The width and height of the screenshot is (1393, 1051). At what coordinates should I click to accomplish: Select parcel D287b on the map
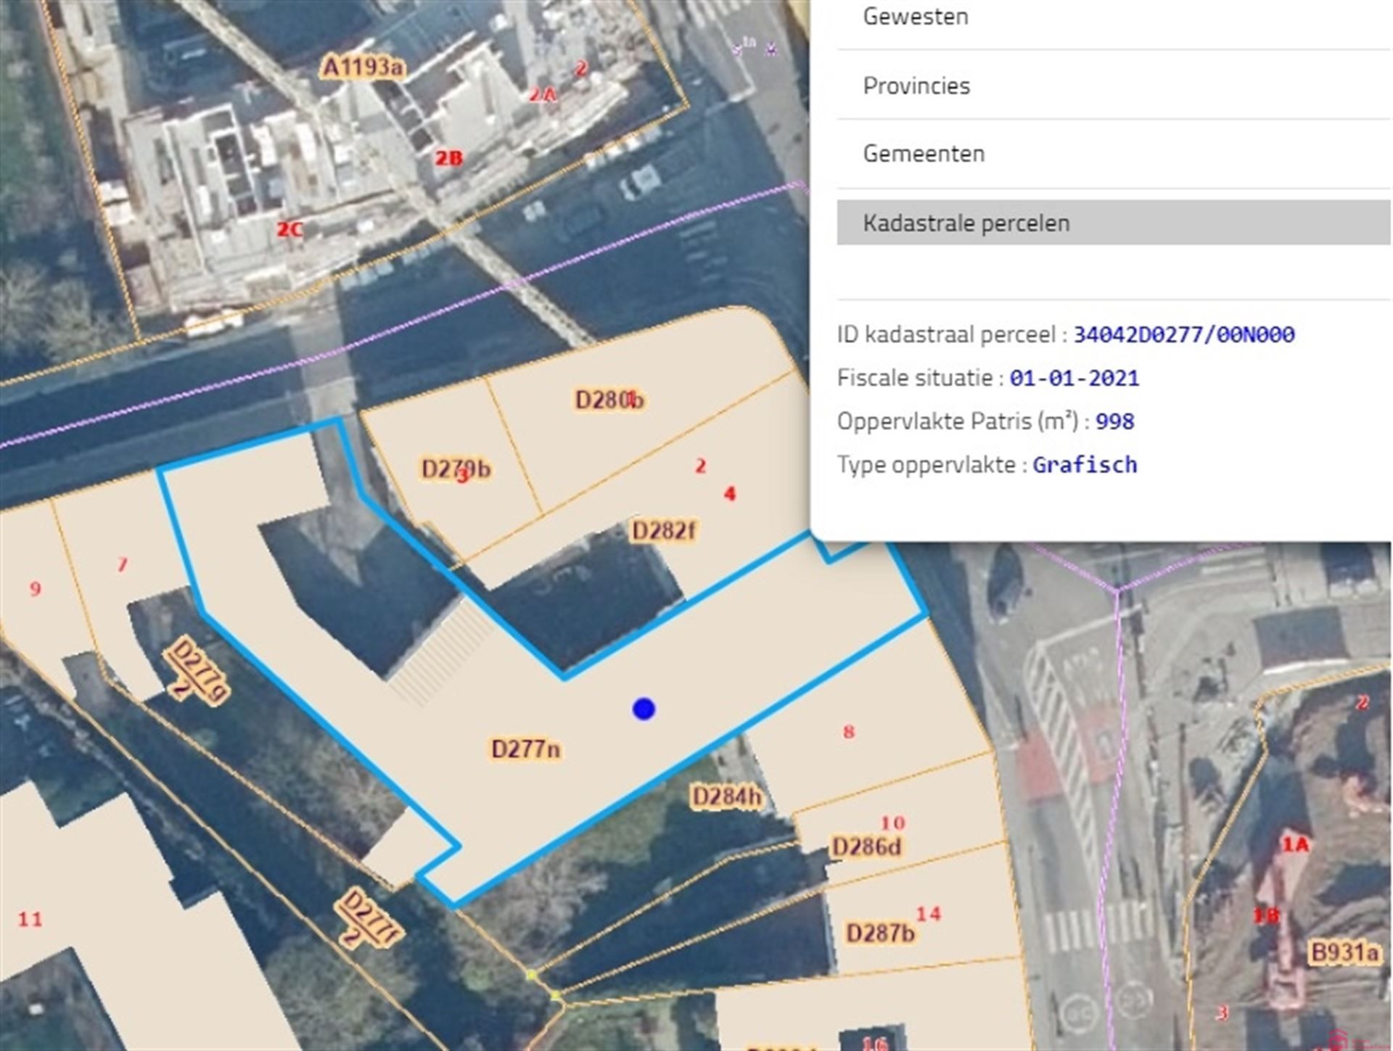(880, 932)
